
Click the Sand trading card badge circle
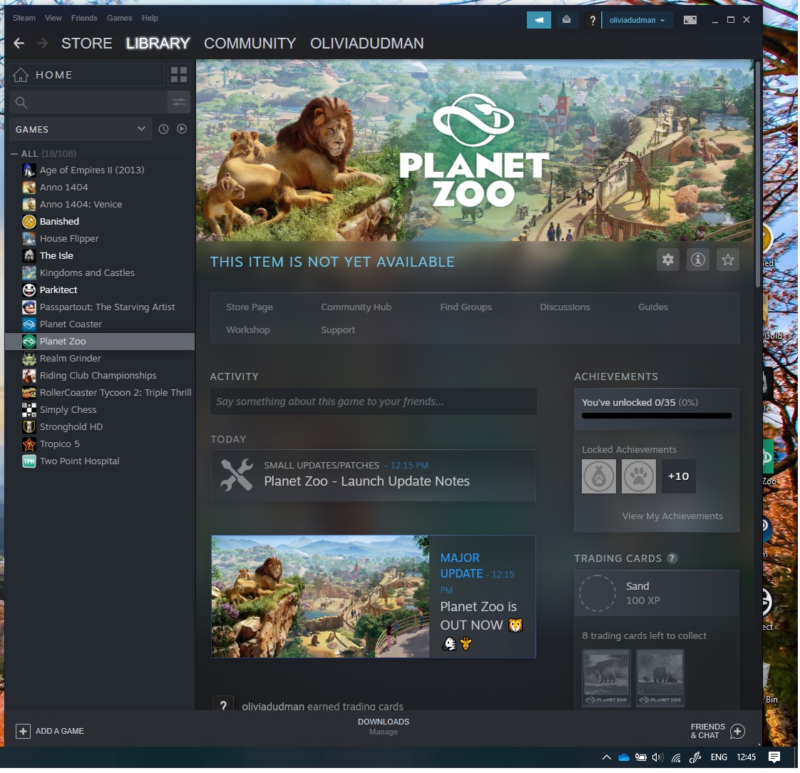[x=598, y=593]
